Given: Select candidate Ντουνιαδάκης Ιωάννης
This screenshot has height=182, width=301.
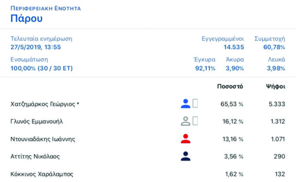Looking at the screenshot, I should 43,139.
